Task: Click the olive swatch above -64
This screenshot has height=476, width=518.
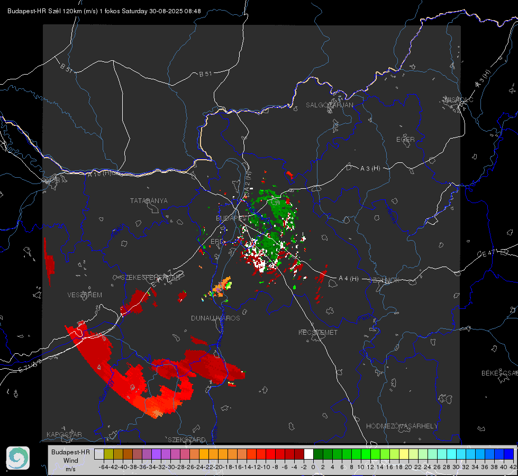Action: (108, 454)
